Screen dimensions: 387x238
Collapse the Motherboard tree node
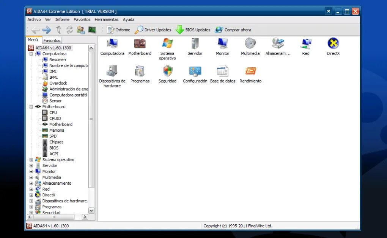click(31, 107)
